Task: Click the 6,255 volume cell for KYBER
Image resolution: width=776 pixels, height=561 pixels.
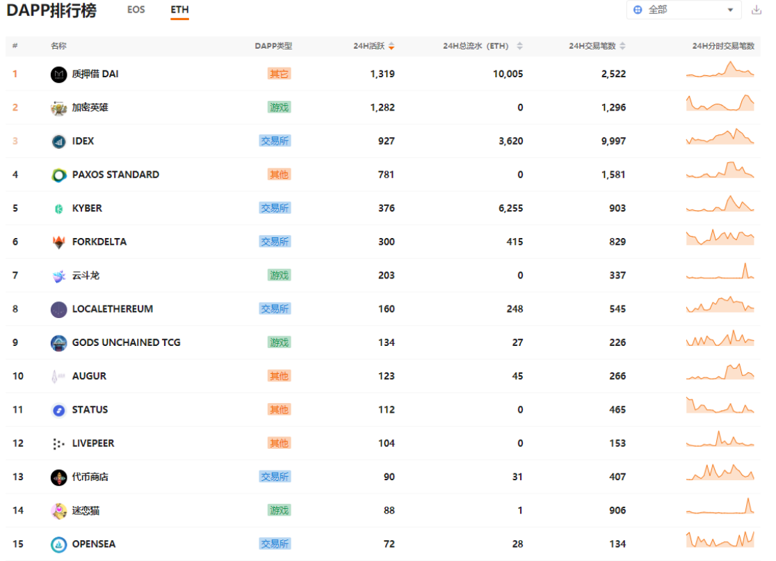Action: pyautogui.click(x=511, y=209)
